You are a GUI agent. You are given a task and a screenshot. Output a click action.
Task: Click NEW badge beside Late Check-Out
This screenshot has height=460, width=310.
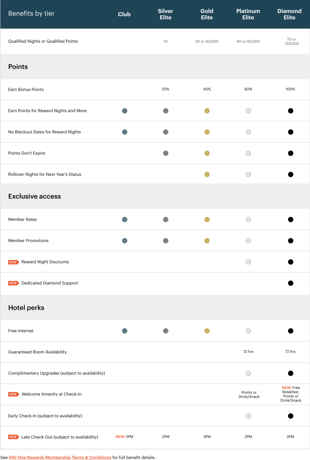coord(13,437)
